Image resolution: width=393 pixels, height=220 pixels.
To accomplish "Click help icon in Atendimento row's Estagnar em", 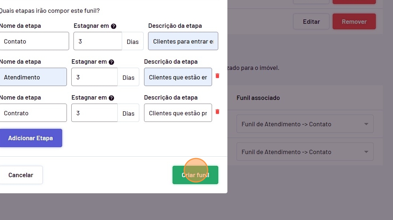I will (x=112, y=62).
